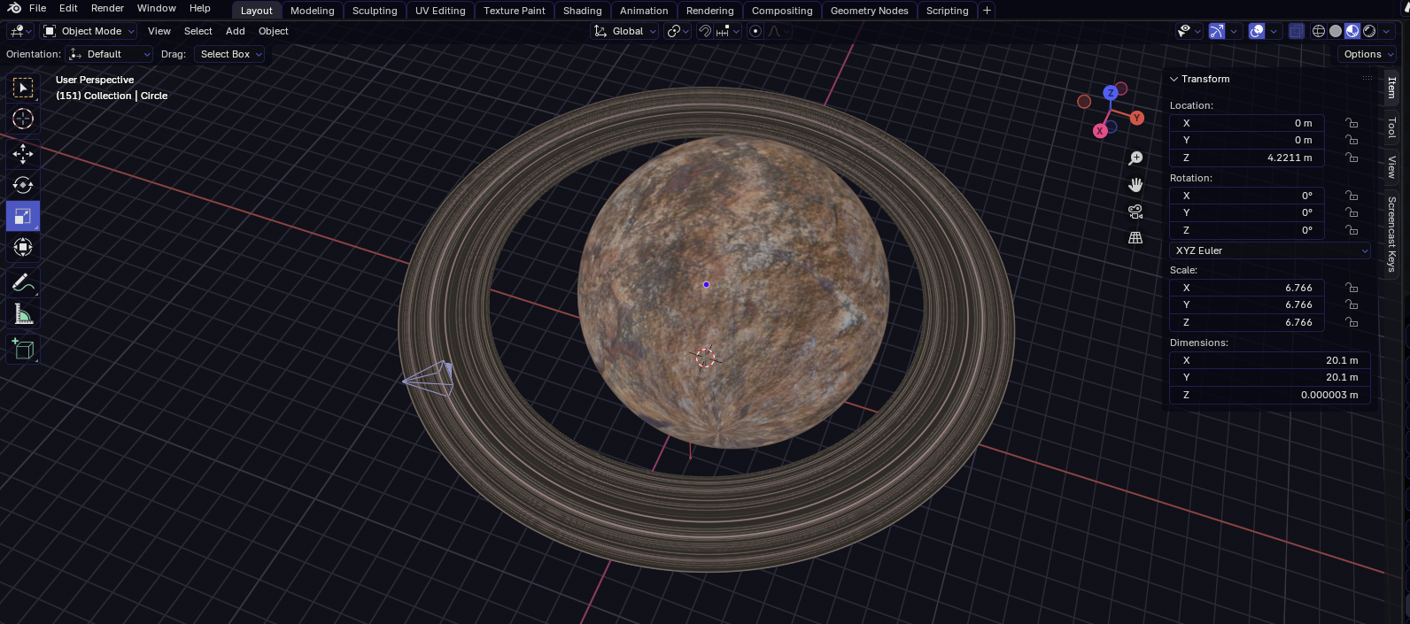Select the active Scale tool

coord(23,216)
